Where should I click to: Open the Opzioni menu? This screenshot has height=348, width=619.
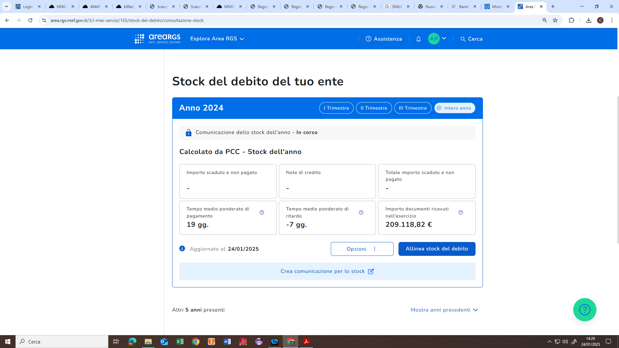coord(362,249)
